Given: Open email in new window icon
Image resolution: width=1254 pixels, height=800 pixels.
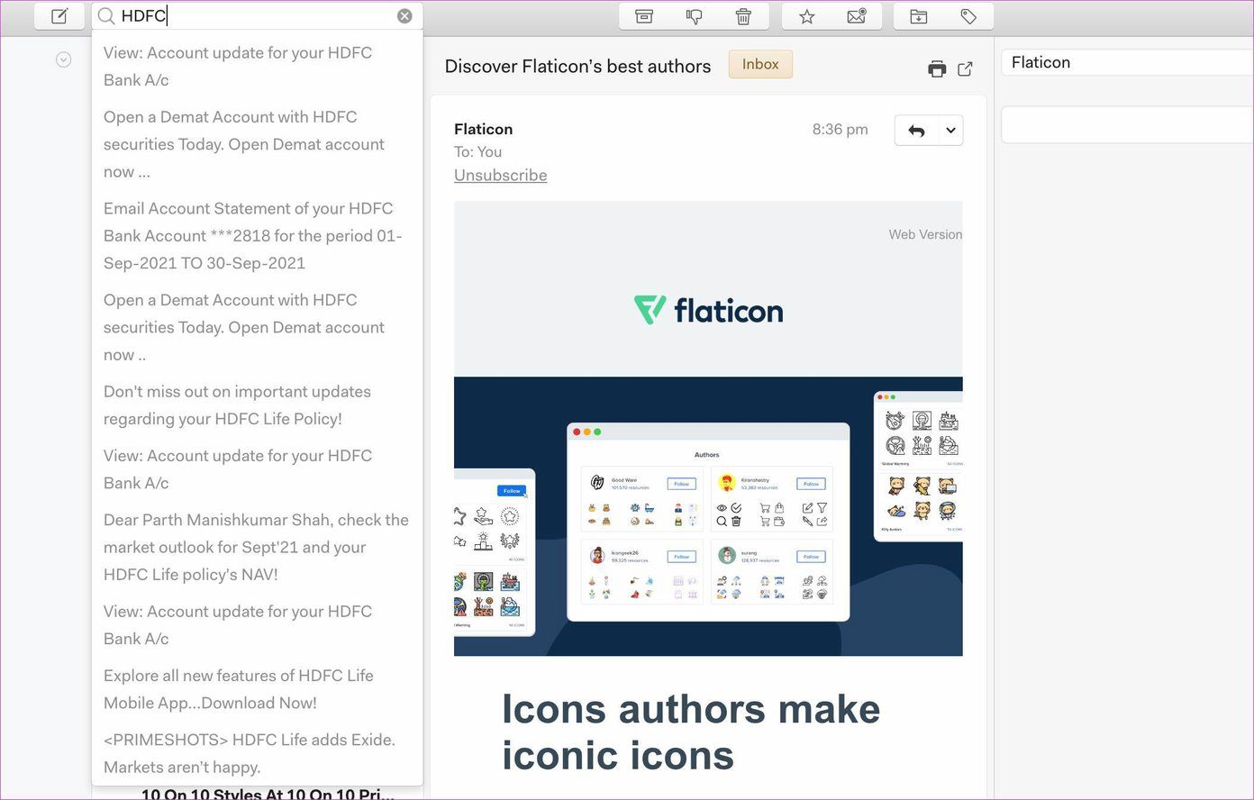Looking at the screenshot, I should (965, 69).
